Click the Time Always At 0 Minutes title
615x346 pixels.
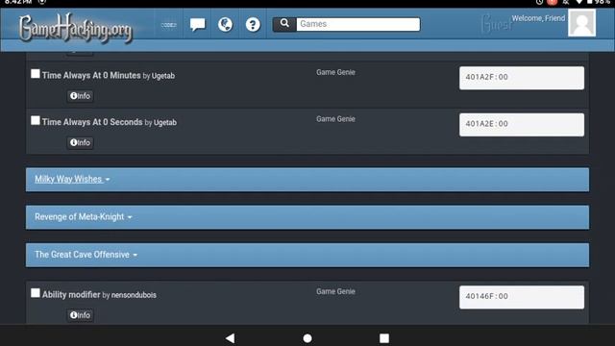pyautogui.click(x=91, y=75)
